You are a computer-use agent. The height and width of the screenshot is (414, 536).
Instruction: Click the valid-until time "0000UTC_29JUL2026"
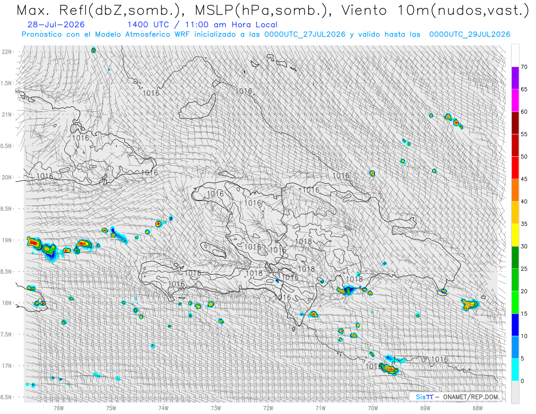470,34
